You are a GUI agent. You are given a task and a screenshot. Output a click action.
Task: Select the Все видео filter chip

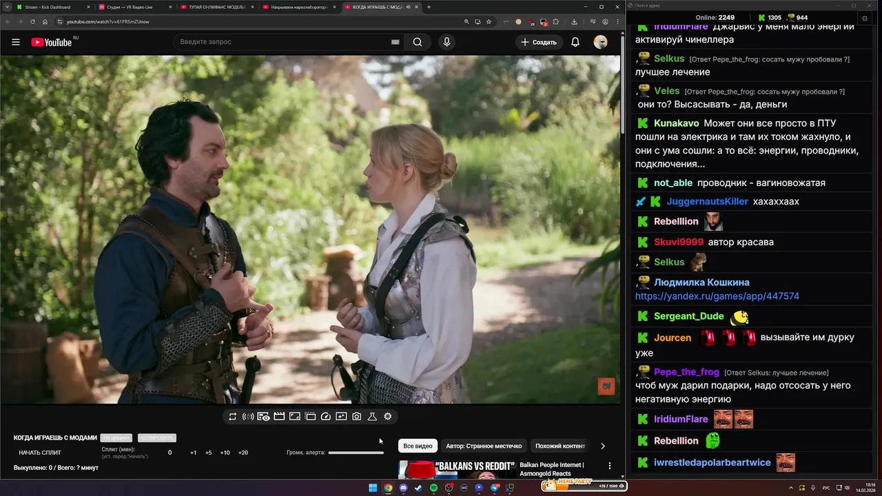[x=418, y=446]
